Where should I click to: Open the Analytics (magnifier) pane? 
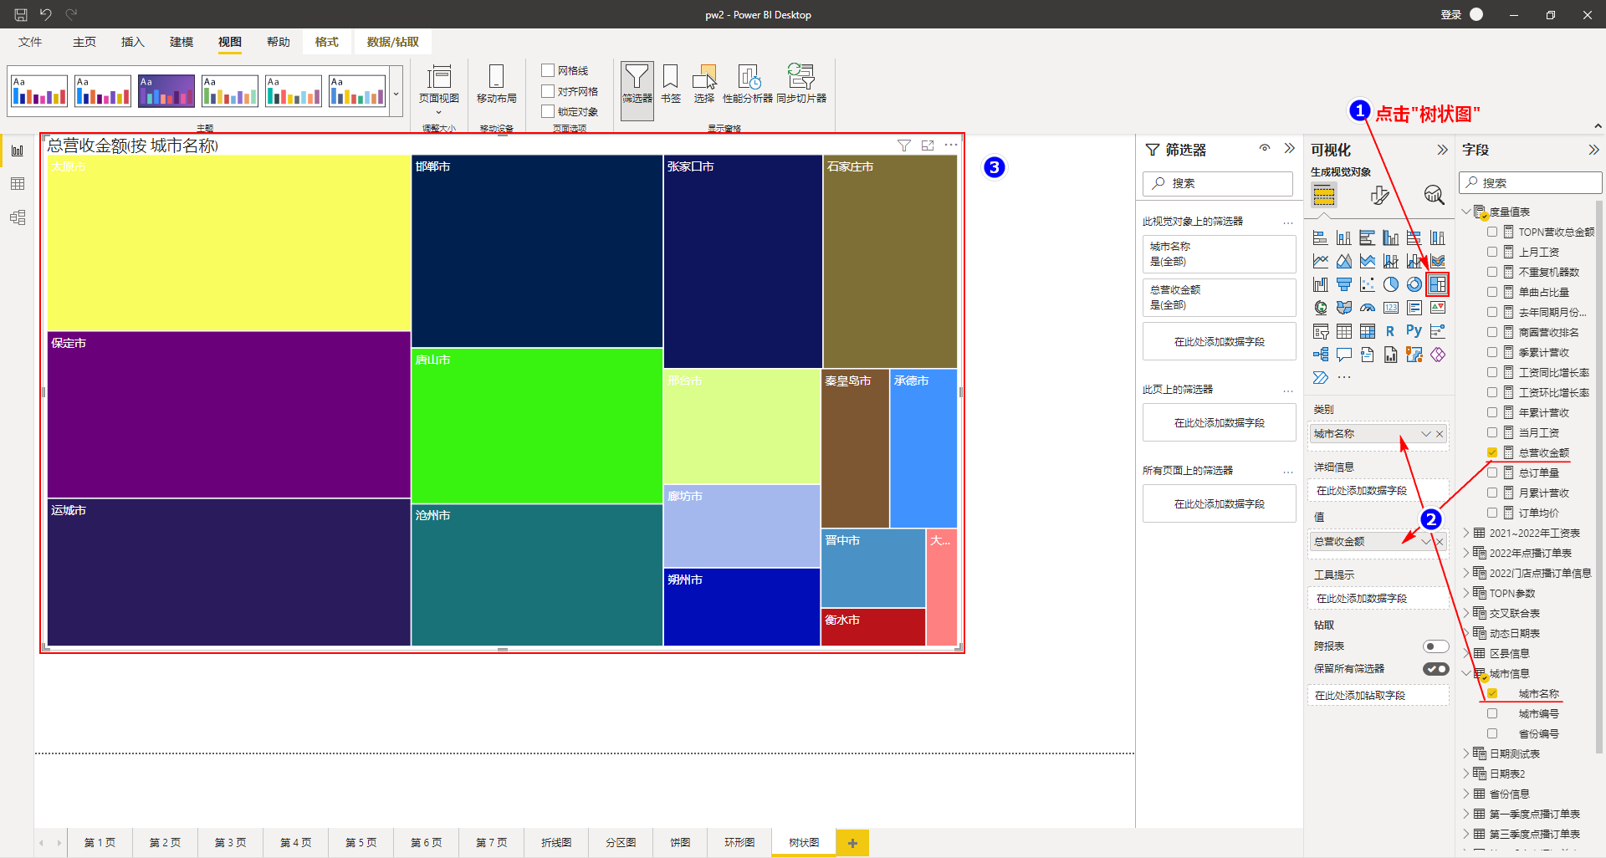coord(1434,195)
